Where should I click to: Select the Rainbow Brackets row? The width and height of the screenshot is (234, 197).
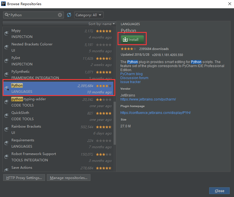[58, 130]
